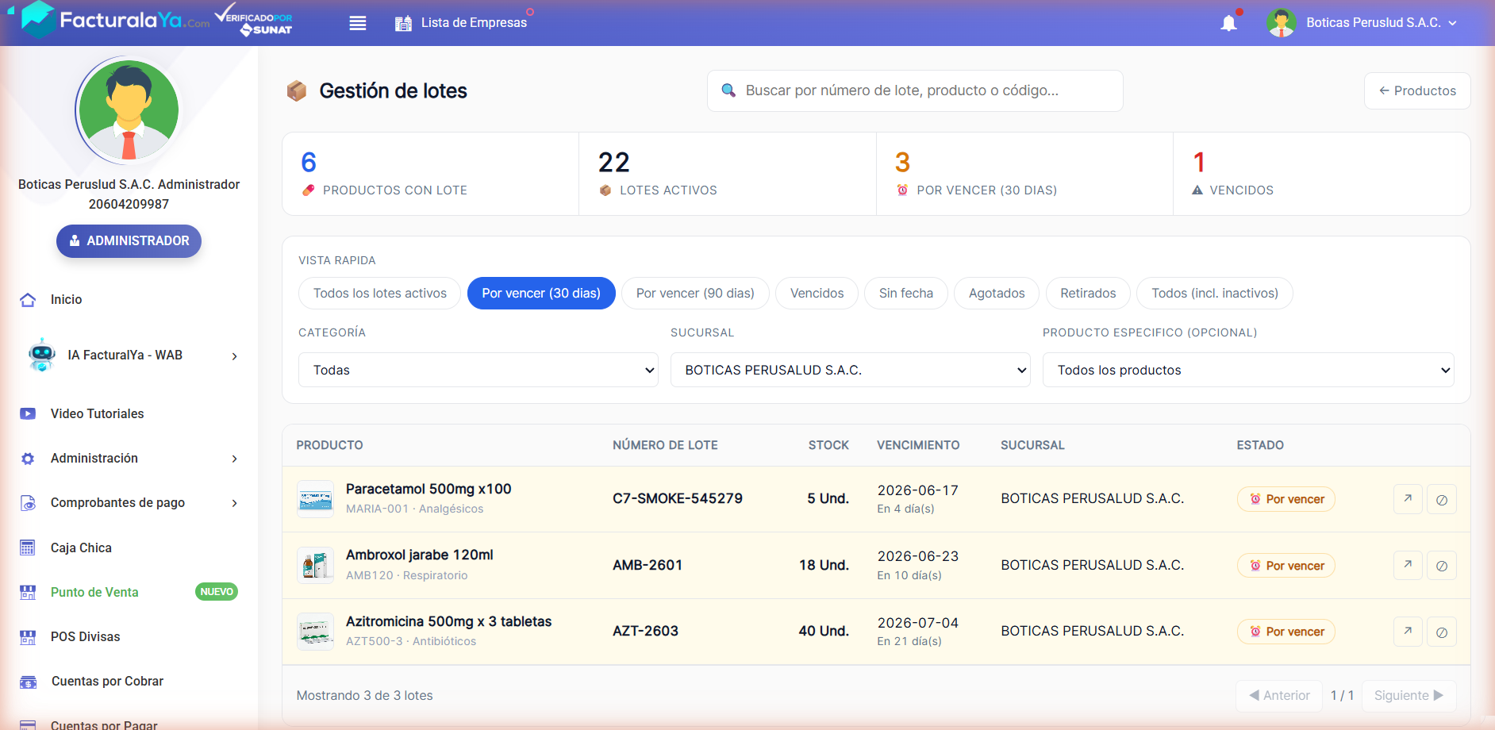
Task: Select Todos los lotes activos filter
Action: pyautogui.click(x=379, y=294)
